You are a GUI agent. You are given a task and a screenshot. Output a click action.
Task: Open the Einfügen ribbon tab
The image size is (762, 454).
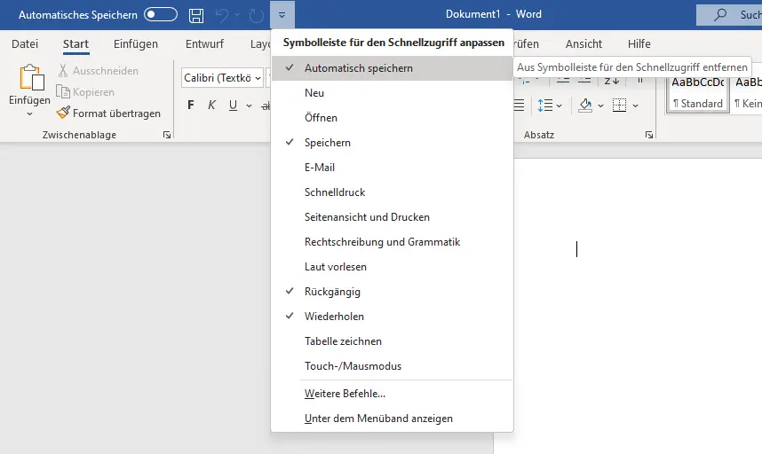pos(136,44)
